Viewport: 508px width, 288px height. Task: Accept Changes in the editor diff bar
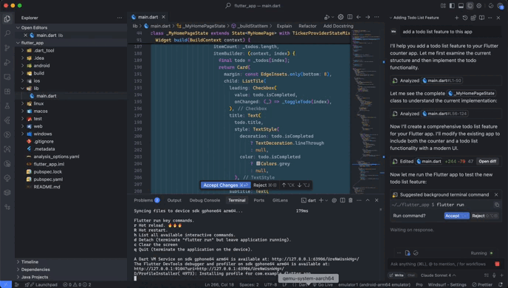pos(225,185)
